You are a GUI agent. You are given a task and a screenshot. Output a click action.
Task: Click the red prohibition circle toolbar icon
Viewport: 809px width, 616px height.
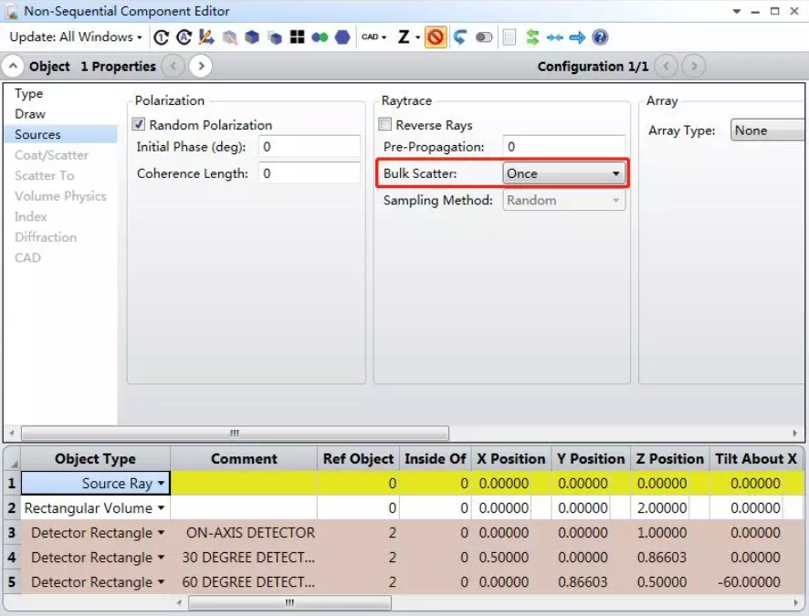(x=436, y=37)
